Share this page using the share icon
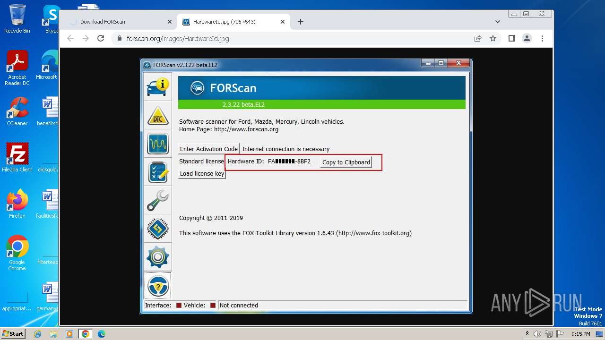Image resolution: width=605 pixels, height=340 pixels. point(478,38)
